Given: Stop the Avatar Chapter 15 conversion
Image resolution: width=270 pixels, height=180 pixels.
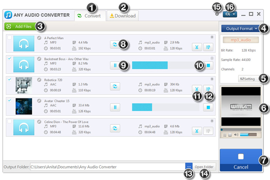Looking at the screenshot, I should 208,107.
